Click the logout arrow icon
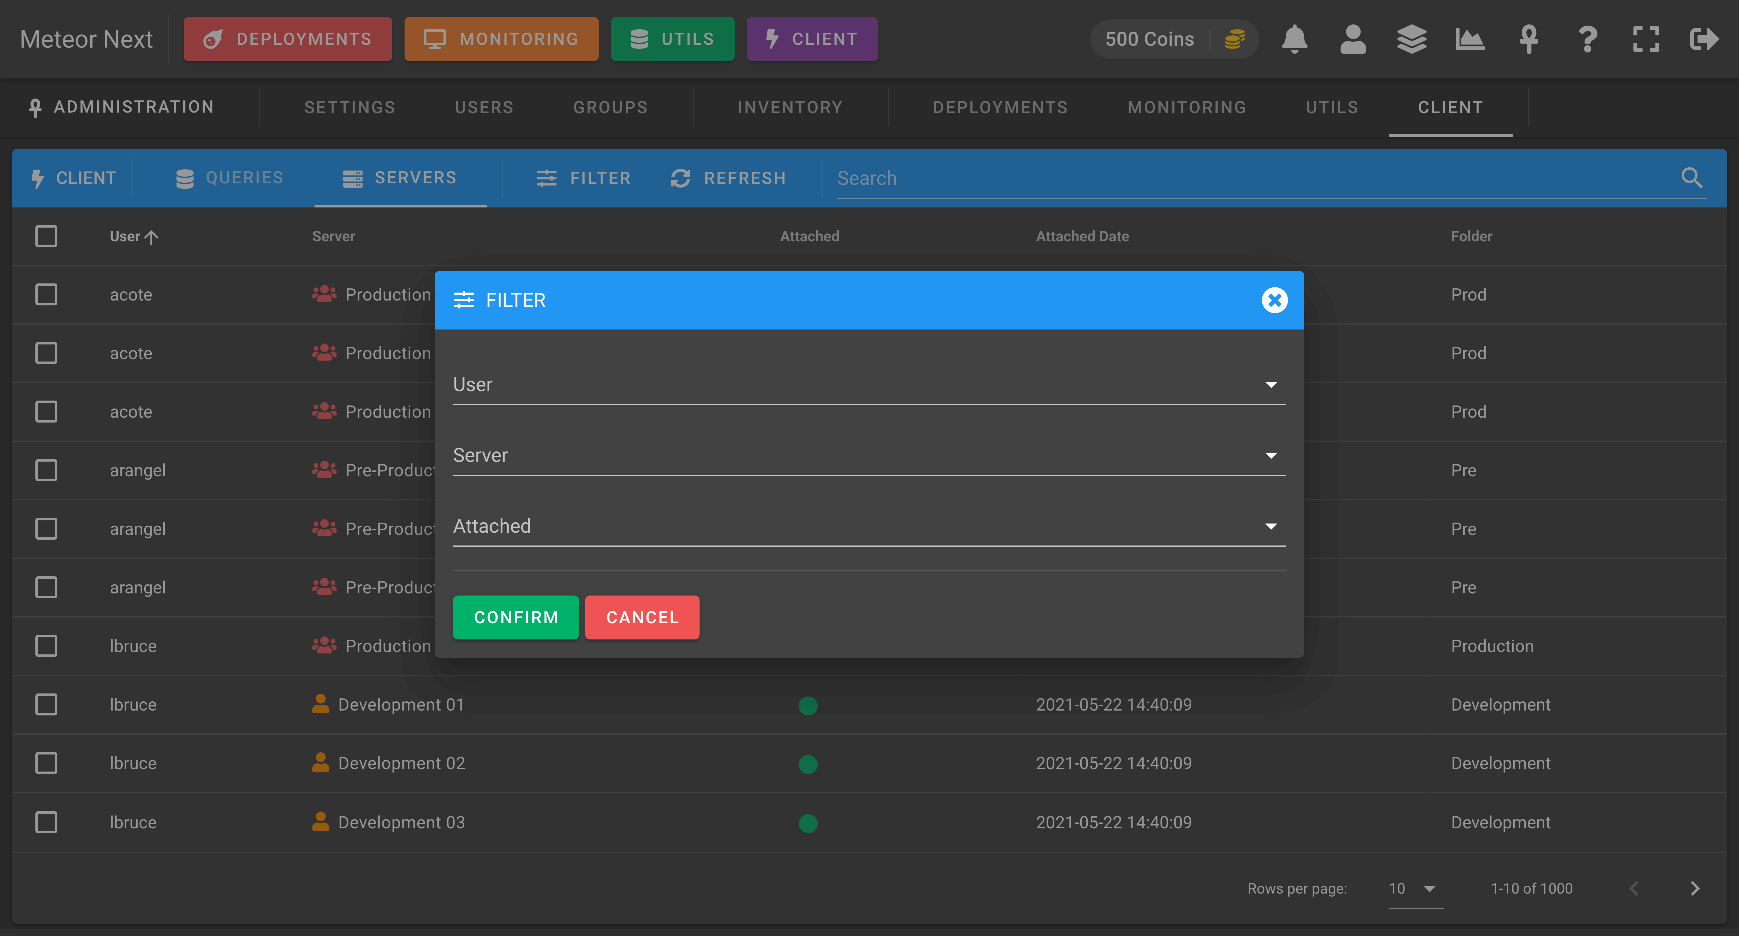Screen dimensions: 1739x936 pos(1704,39)
